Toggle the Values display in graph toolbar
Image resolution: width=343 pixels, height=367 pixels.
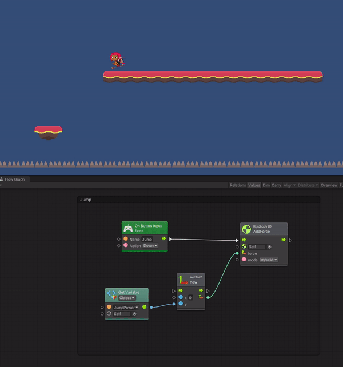[254, 185]
